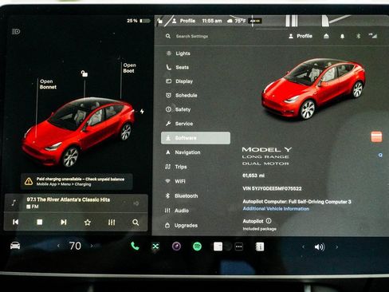Image resolution: width=389 pixels, height=292 pixels.
Task: Decrease cabin temperature with left arrow
Action: [x=58, y=246]
